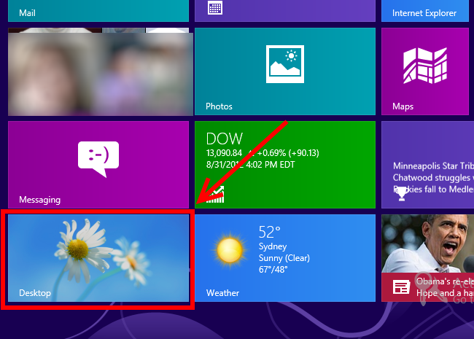Open the Desktop tile
474x339 pixels.
pos(98,258)
